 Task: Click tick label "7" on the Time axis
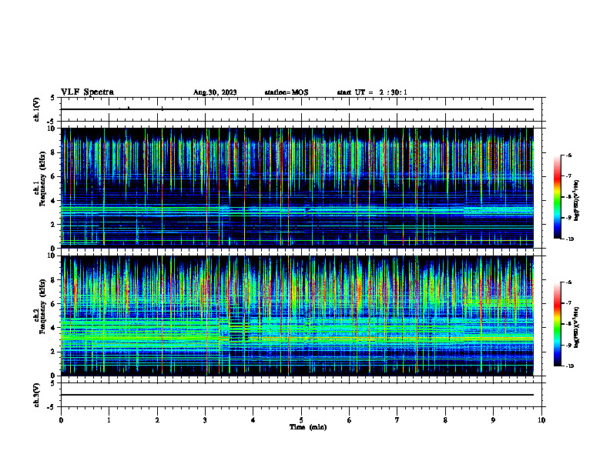click(x=397, y=420)
